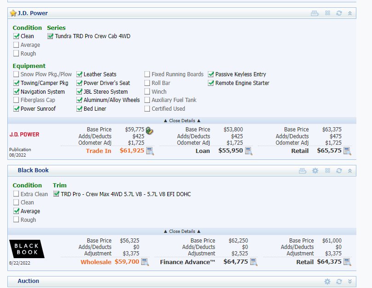Open calculator icon next to J.D. Power Retail $65,575
This screenshot has height=288, width=372.
pyautogui.click(x=347, y=151)
